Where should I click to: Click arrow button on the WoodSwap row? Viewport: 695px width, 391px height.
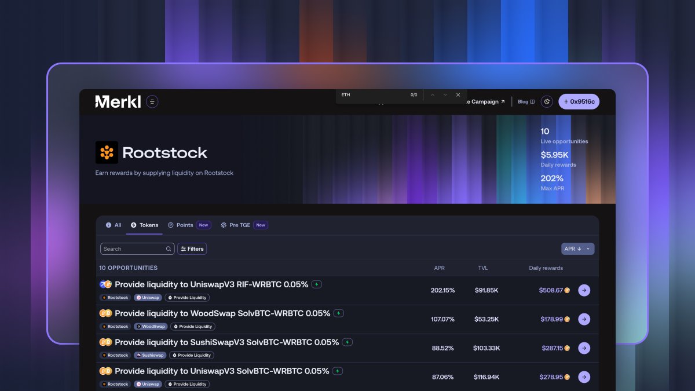click(x=584, y=319)
